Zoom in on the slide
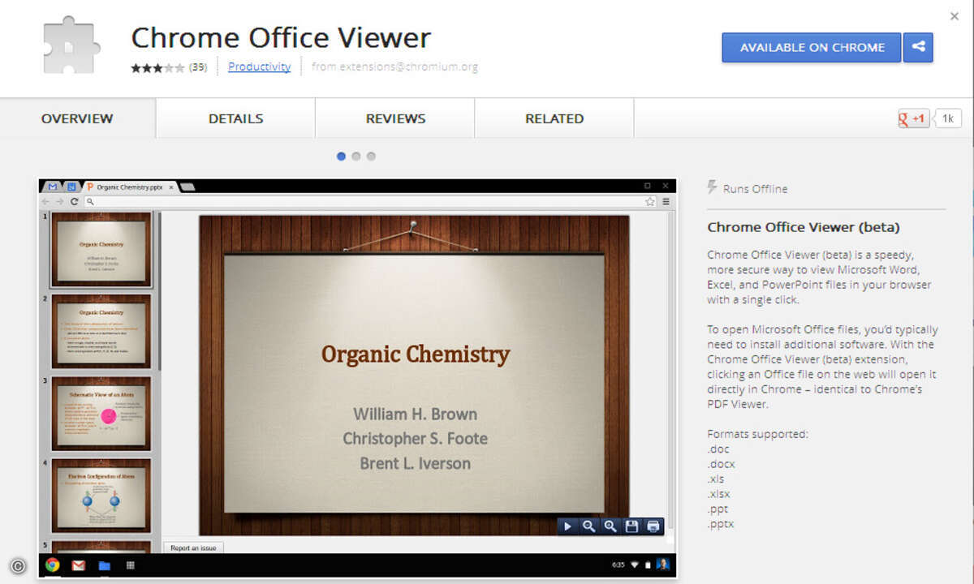 [x=610, y=526]
